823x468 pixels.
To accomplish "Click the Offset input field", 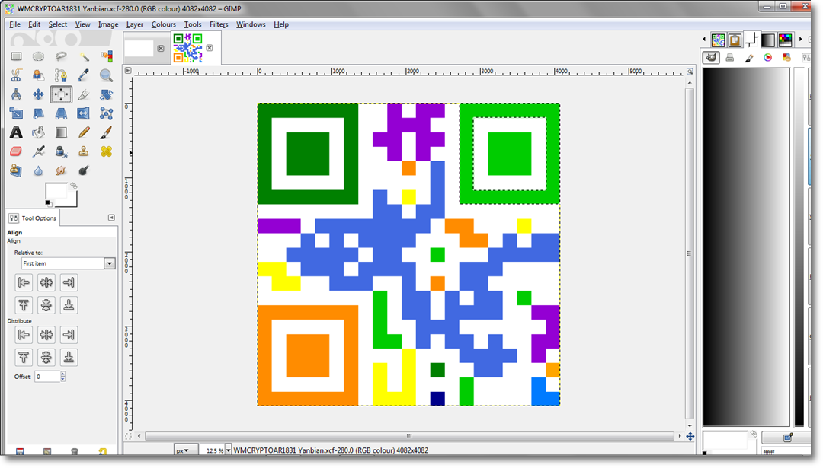I will pyautogui.click(x=47, y=376).
